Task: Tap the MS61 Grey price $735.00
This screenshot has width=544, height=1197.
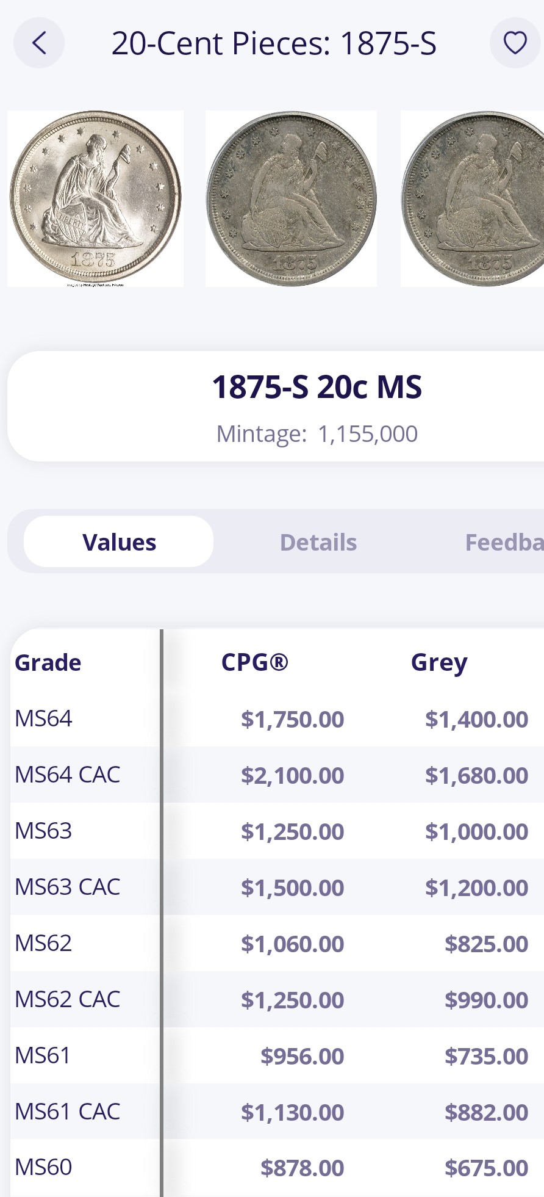Action: (486, 1056)
